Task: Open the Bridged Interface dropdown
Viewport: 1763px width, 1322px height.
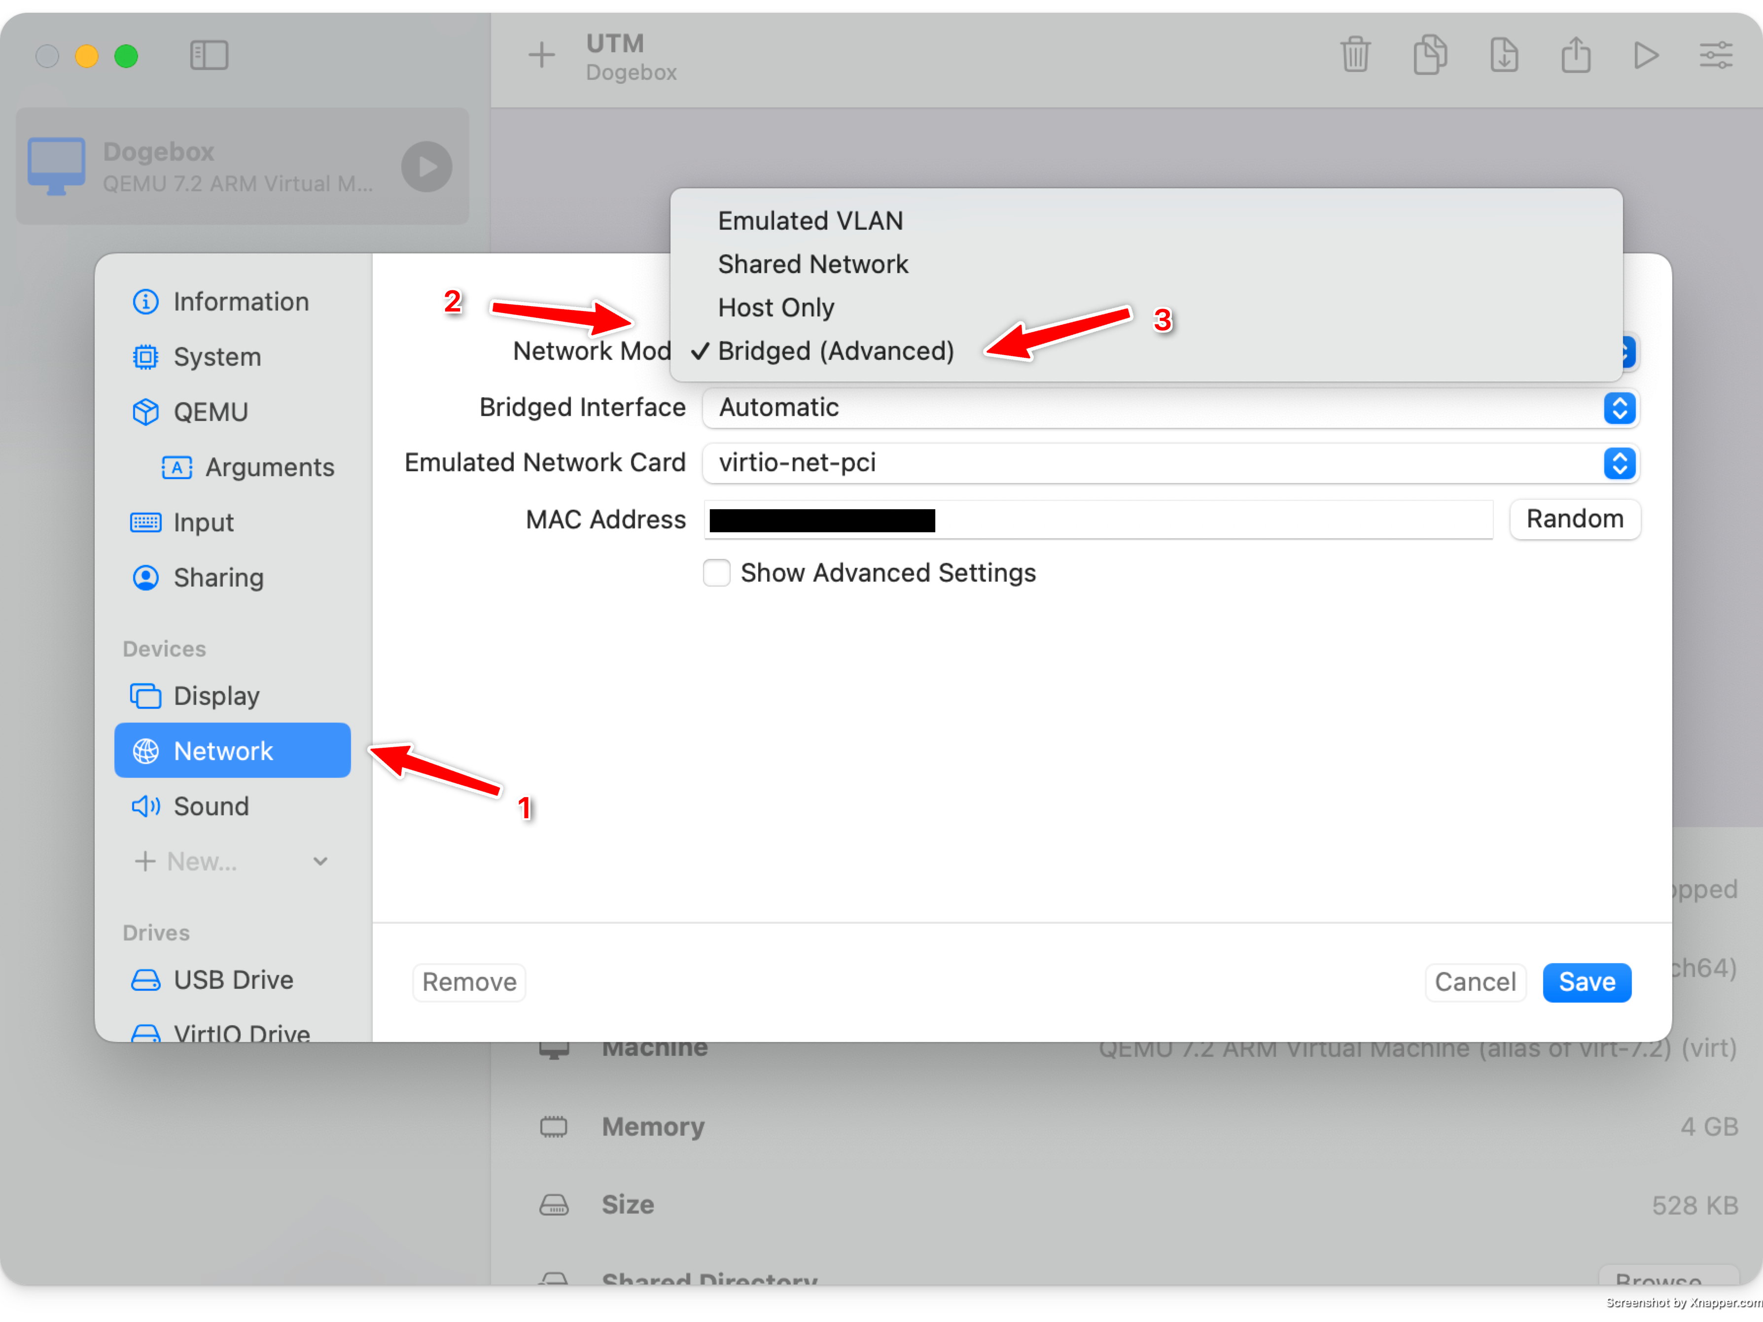Action: 1170,408
